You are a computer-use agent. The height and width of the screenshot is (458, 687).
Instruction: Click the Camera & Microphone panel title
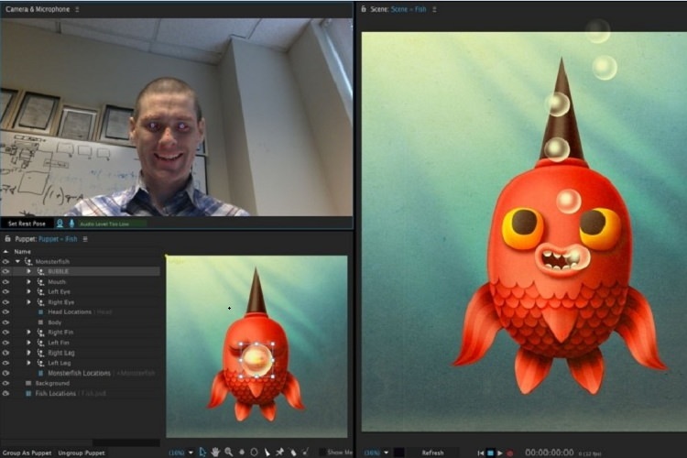[x=38, y=9]
